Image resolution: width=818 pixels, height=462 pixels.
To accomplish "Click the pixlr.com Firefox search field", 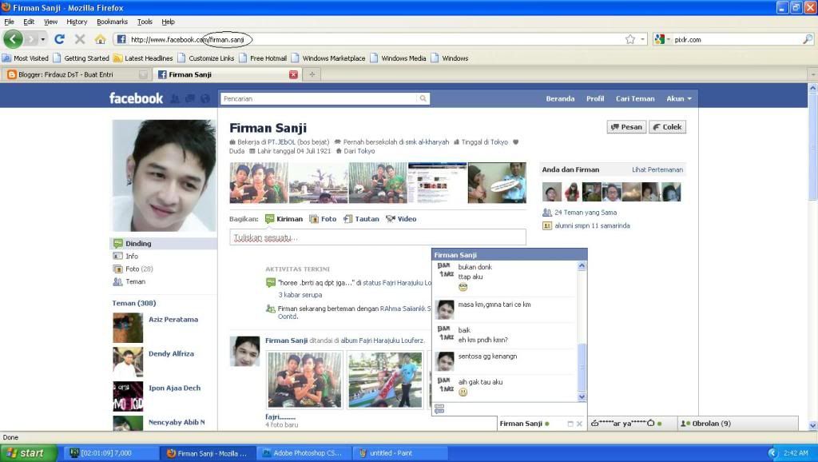I will tap(737, 39).
